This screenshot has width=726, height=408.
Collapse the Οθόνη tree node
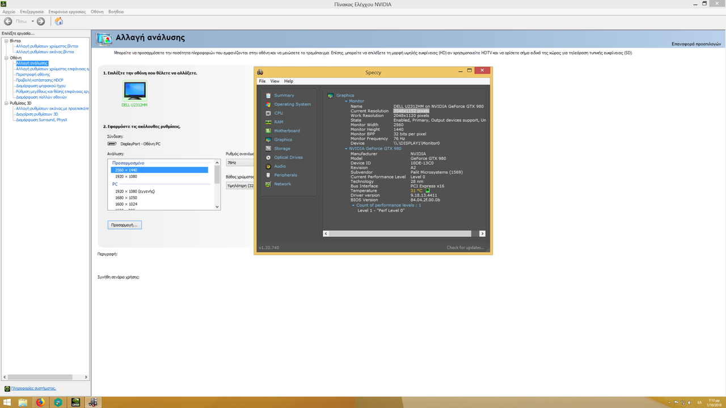[x=6, y=58]
